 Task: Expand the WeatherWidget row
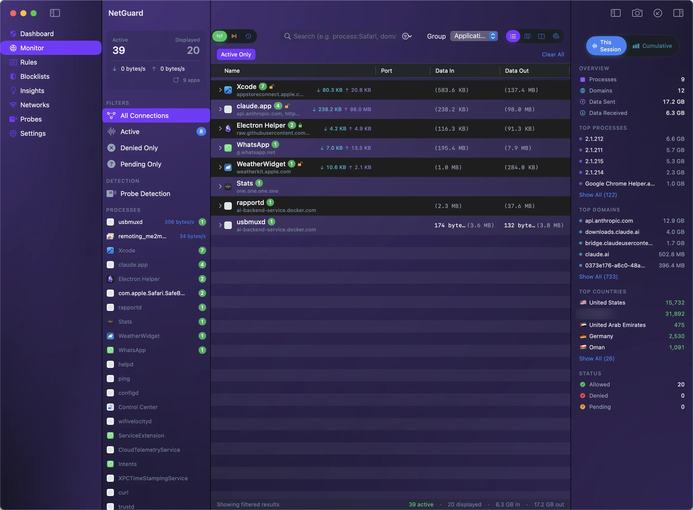[220, 167]
